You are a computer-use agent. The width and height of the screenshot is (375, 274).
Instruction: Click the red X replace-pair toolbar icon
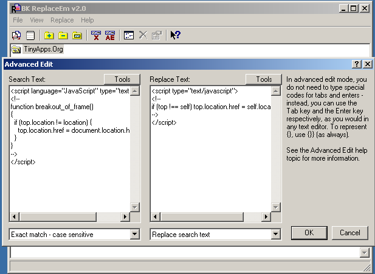click(x=95, y=35)
